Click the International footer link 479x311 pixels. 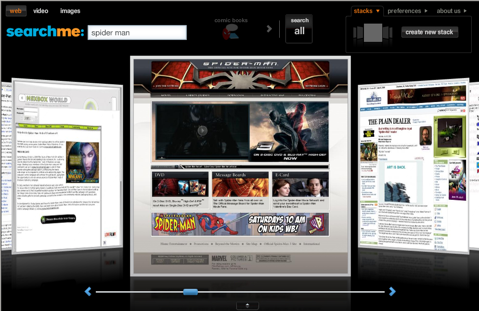(x=311, y=244)
